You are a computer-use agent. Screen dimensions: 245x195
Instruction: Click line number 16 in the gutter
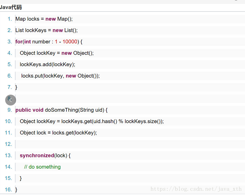point(8,190)
